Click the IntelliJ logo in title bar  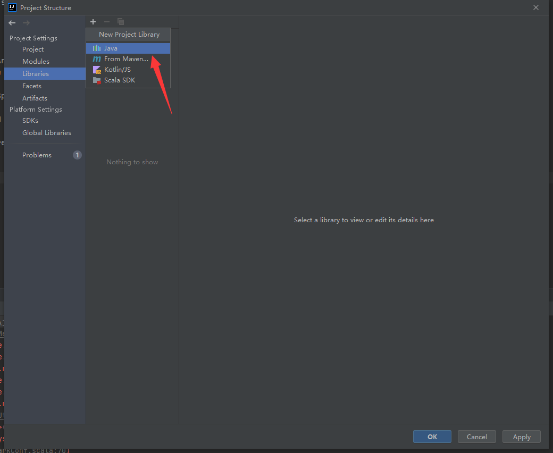(x=12, y=7)
